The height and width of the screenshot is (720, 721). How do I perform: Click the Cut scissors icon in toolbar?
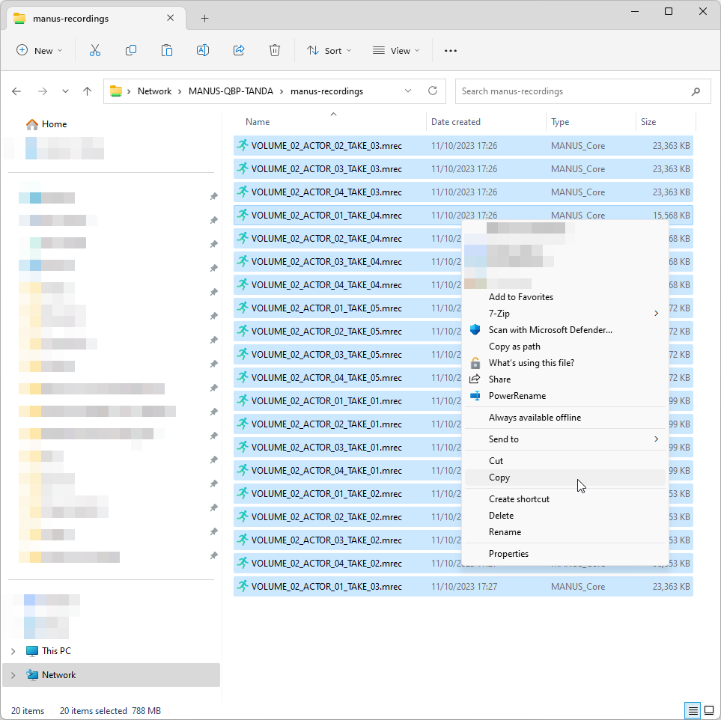point(95,51)
